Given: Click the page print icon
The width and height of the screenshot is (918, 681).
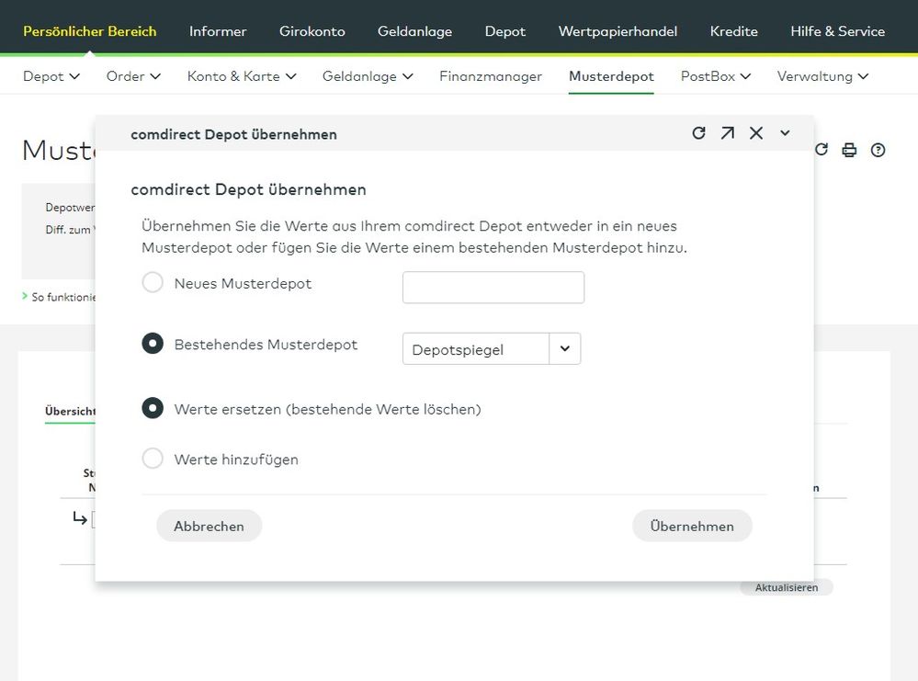Looking at the screenshot, I should pos(849,150).
